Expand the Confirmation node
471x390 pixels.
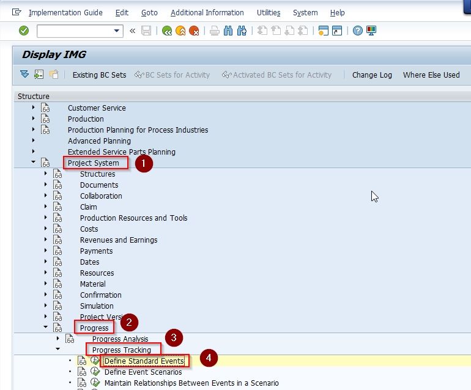point(46,294)
